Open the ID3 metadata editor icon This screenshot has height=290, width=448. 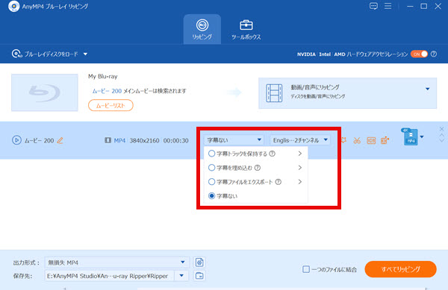pyautogui.click(x=371, y=140)
